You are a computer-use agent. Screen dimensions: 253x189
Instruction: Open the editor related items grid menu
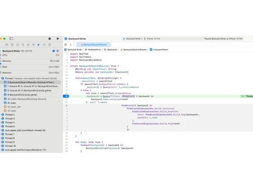tap(66, 45)
